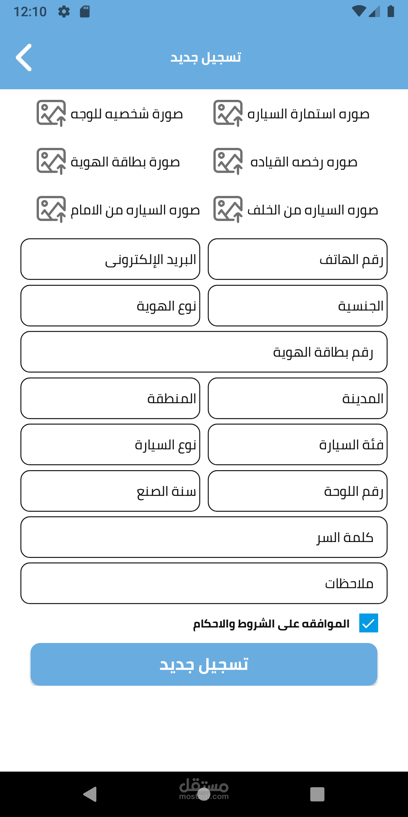Open the city (المدينة) selector
The height and width of the screenshot is (817, 408).
coord(298,398)
